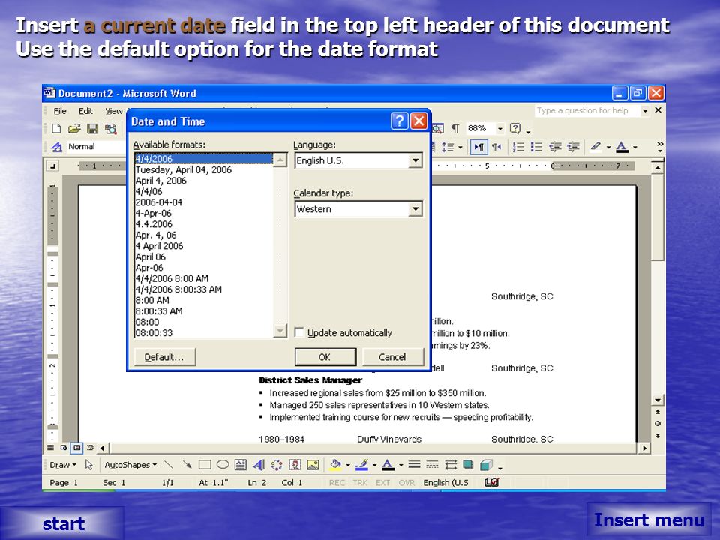
Task: Open the Highlight color dropdown arrow
Action: (x=608, y=148)
